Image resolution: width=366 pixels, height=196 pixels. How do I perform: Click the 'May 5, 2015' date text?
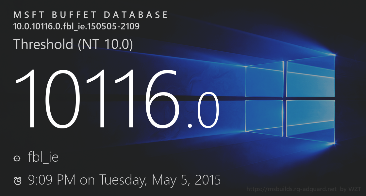click(186, 180)
